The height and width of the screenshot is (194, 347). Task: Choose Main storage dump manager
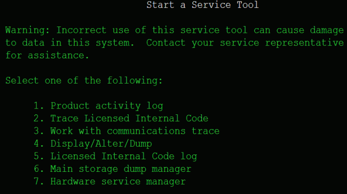pyautogui.click(x=120, y=169)
